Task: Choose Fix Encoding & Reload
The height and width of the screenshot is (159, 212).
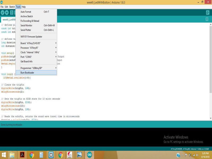Action: click(36, 21)
